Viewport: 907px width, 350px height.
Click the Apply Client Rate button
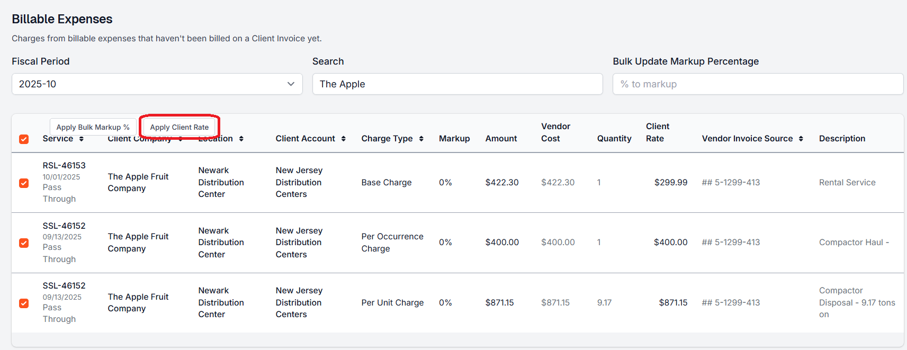tap(179, 127)
